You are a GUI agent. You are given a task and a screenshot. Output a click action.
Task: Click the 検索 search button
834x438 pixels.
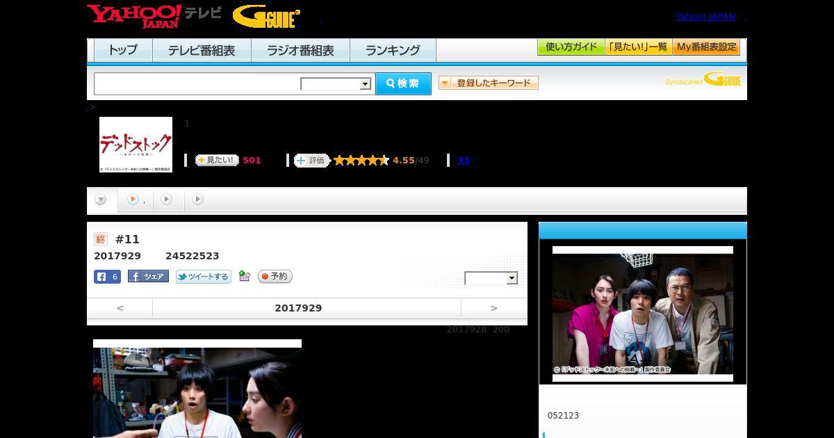pos(403,83)
